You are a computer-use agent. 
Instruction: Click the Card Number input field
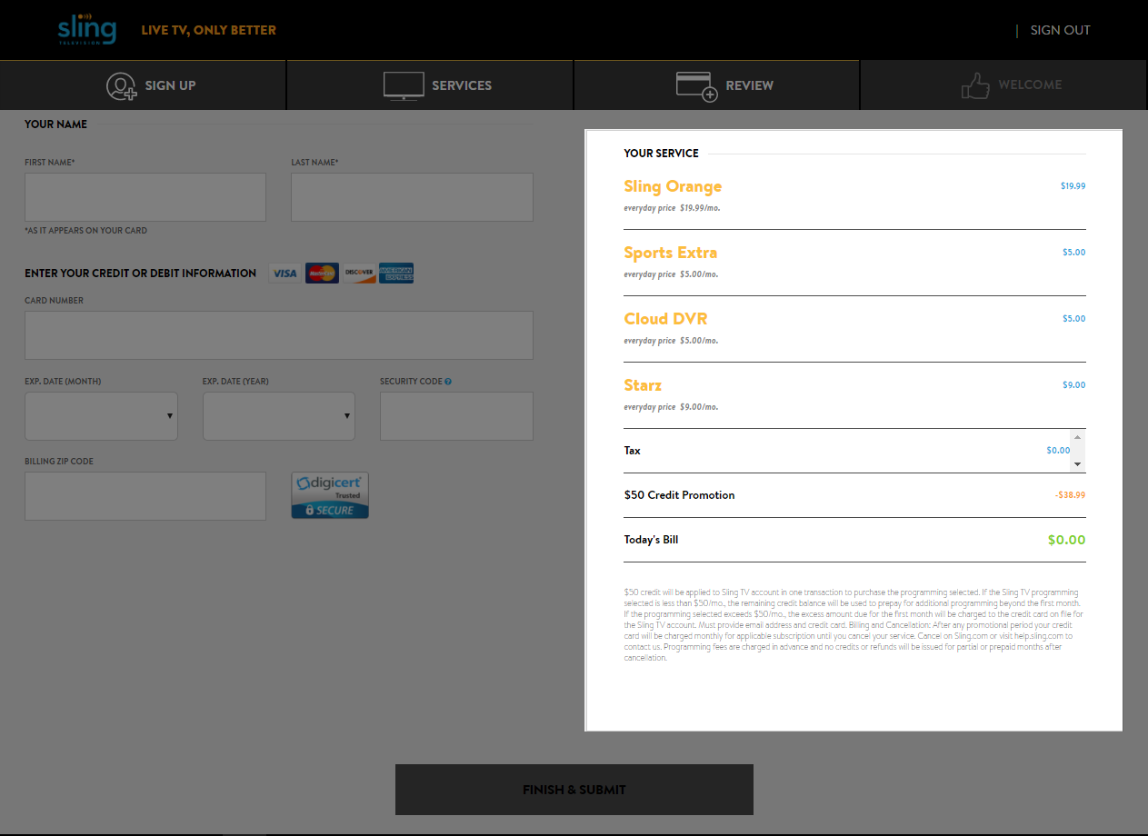coord(279,335)
